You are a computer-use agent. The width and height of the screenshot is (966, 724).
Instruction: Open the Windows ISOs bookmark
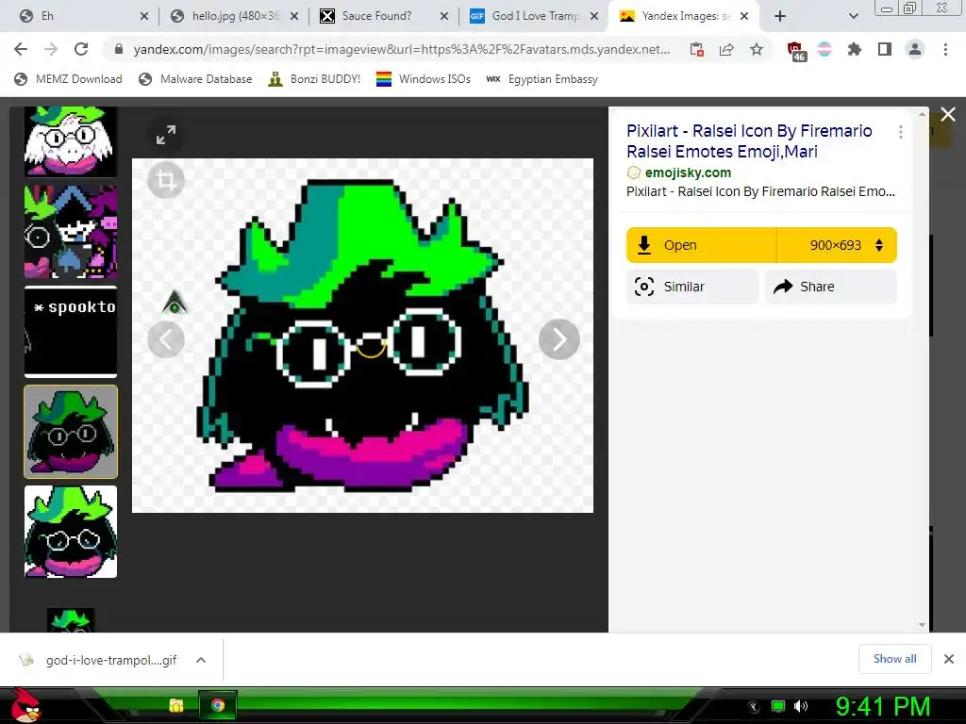[x=424, y=79]
